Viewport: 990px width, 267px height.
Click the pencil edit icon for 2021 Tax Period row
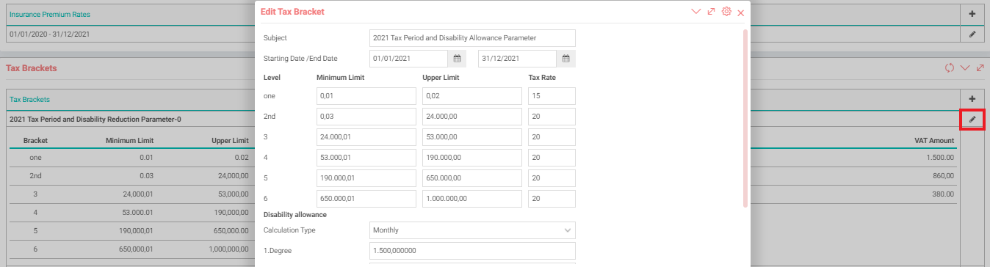click(972, 119)
